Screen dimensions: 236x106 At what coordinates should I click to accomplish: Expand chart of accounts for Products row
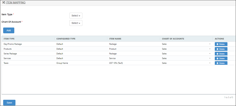pyautogui.click(x=210, y=49)
